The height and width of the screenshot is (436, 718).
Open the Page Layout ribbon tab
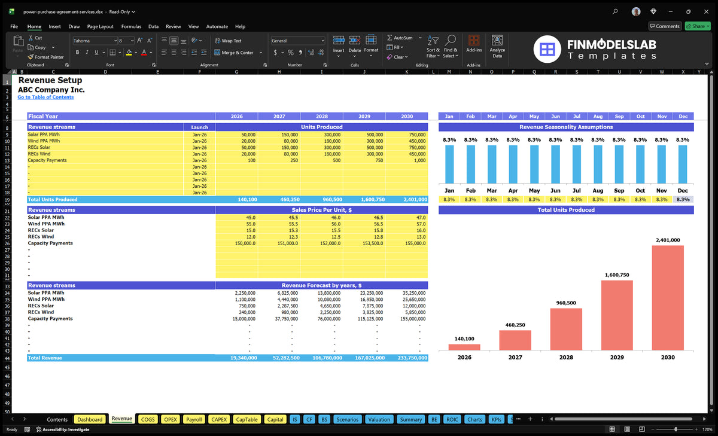tap(100, 26)
